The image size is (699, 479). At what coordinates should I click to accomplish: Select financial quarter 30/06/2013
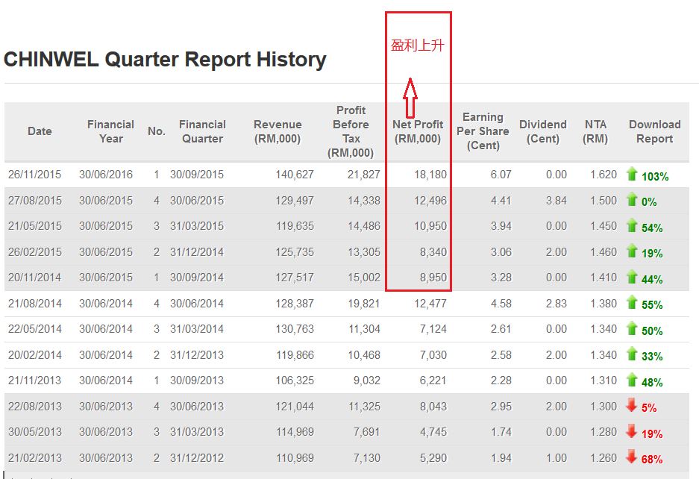(x=197, y=407)
